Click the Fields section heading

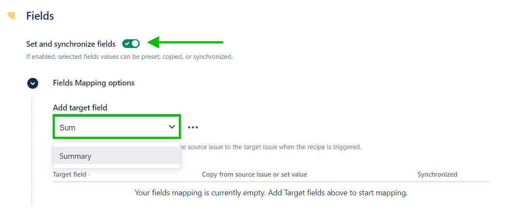tap(40, 16)
